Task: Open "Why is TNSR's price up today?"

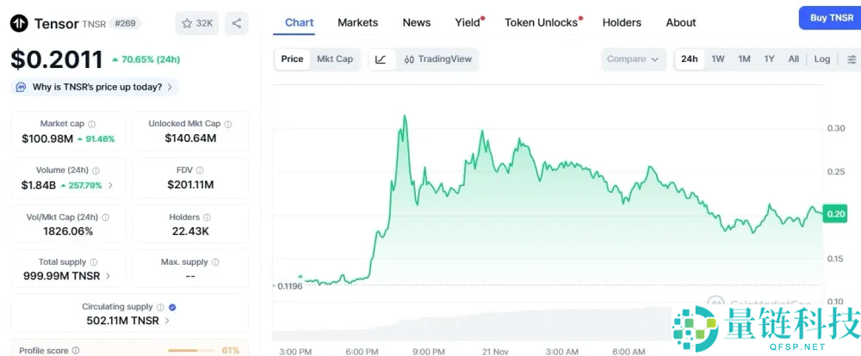Action: [95, 87]
